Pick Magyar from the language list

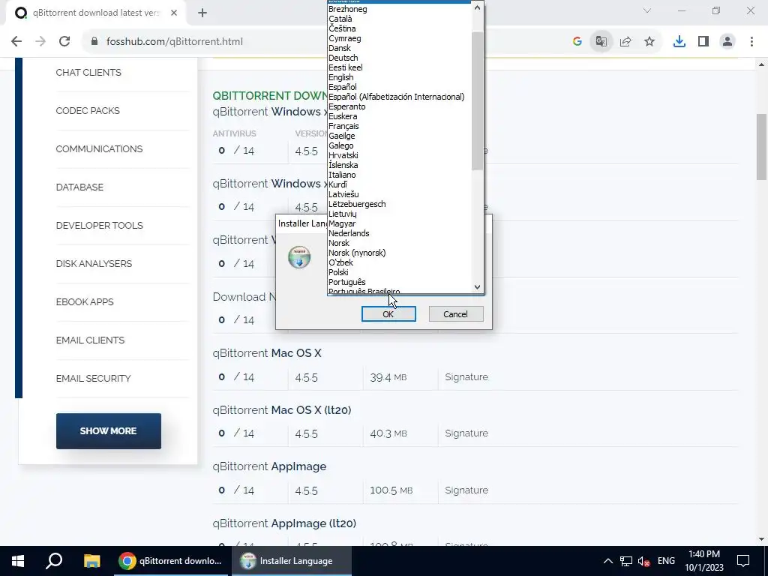pos(342,223)
